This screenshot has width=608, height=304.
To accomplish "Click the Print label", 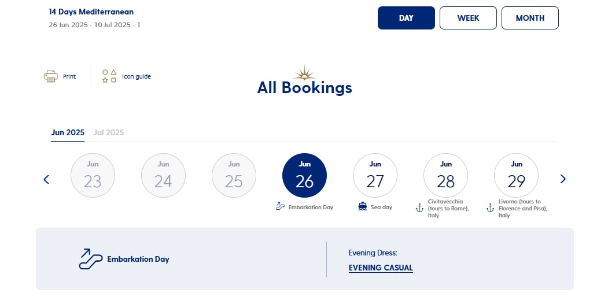I will 69,77.
